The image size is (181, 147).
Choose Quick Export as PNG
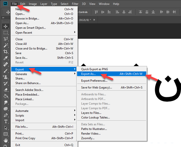[x=112, y=69]
